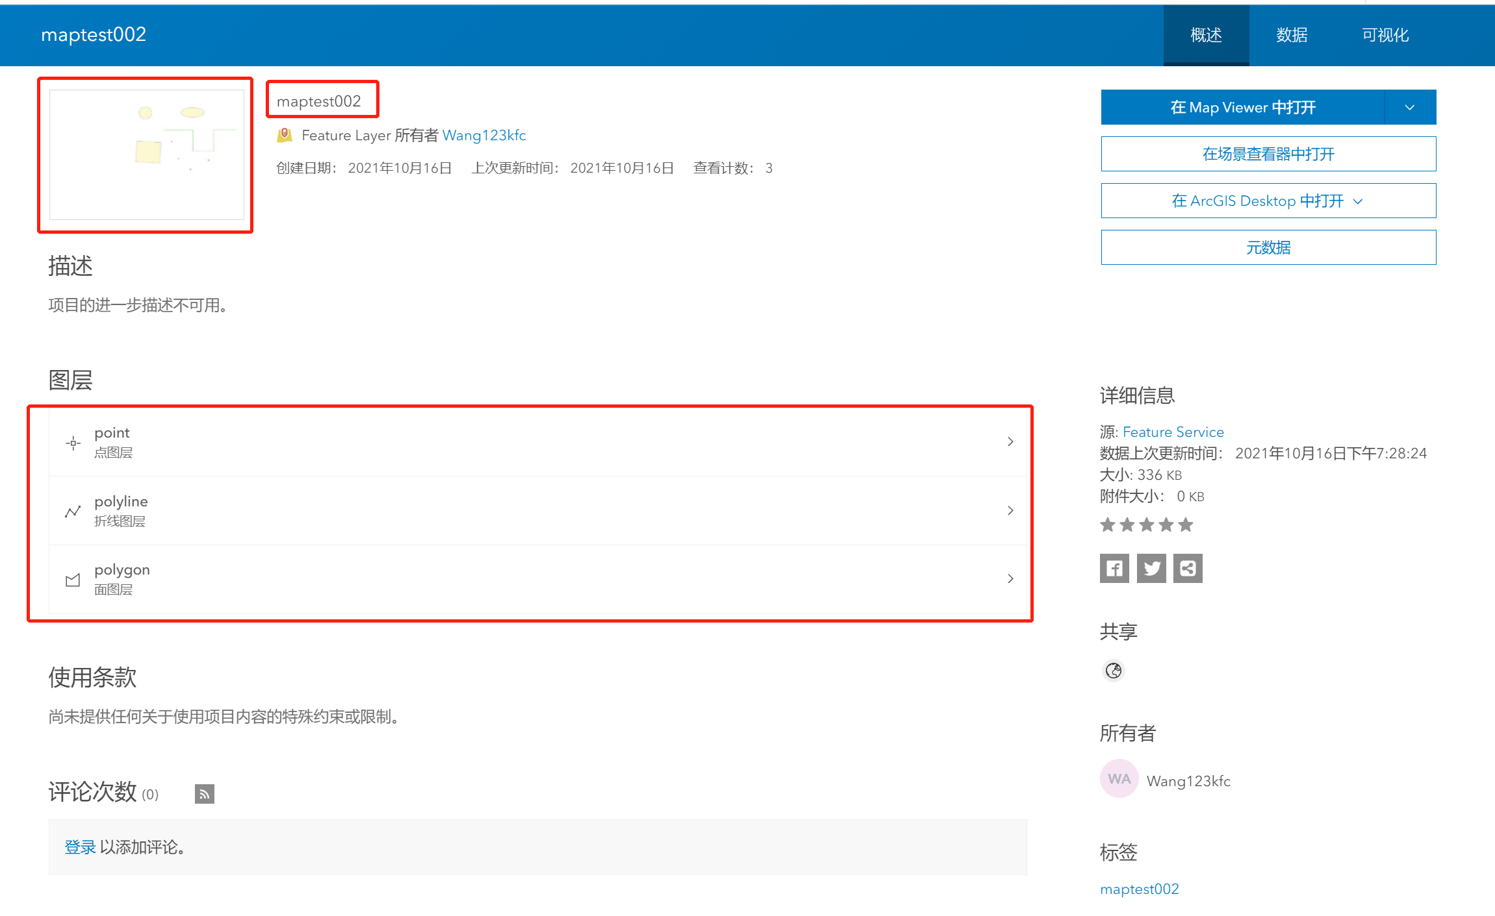
Task: Rate the item with the fifth star
Action: tap(1186, 525)
